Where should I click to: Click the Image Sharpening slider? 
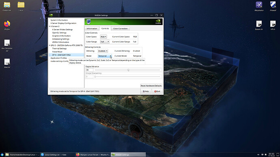tap(127, 76)
